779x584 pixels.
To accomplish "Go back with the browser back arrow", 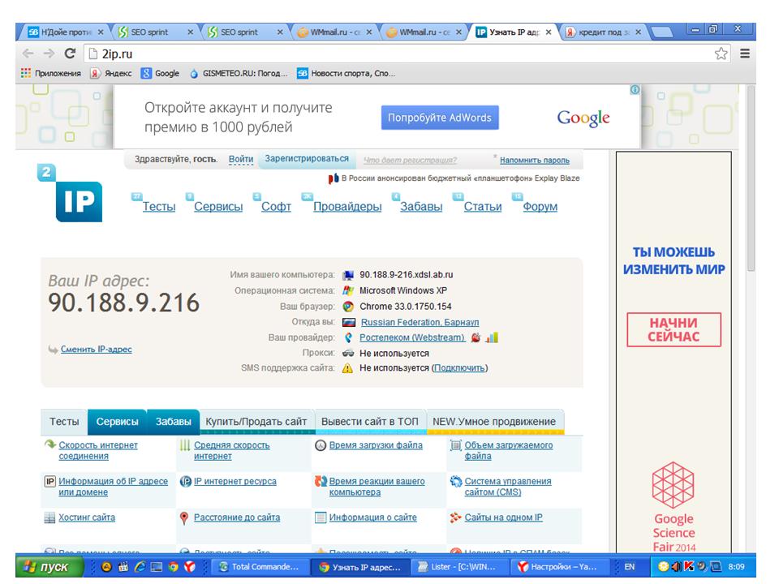I will coord(28,54).
